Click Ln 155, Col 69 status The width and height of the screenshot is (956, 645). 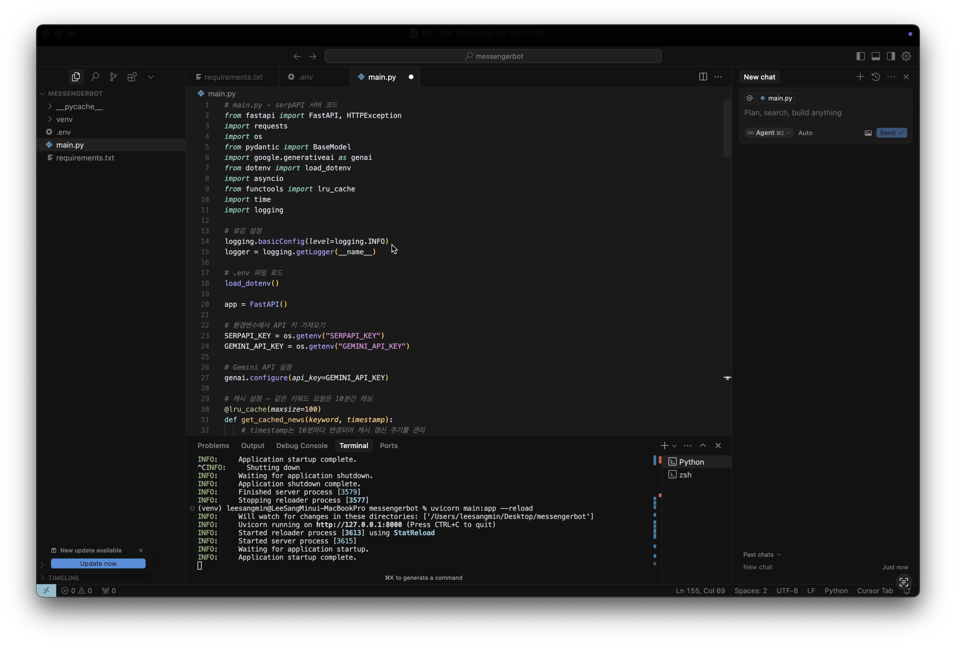pyautogui.click(x=700, y=590)
